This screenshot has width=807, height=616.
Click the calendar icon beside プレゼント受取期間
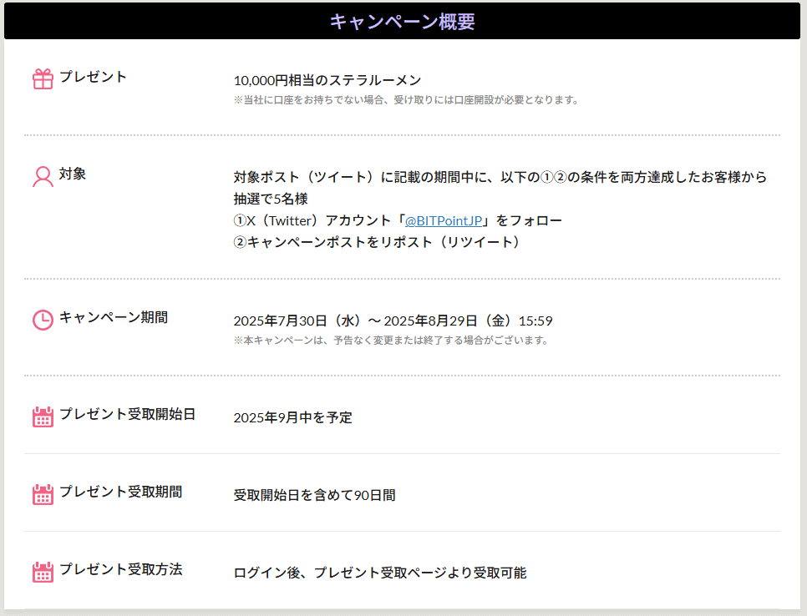[43, 494]
